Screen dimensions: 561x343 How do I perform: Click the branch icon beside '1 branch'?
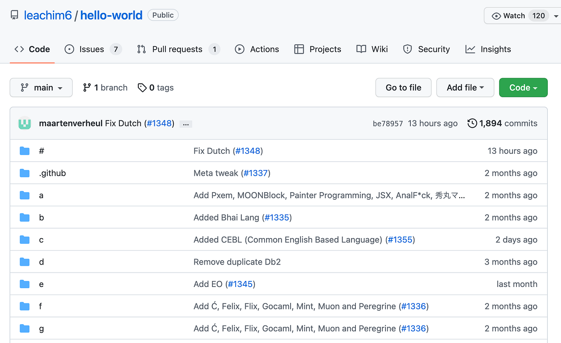click(x=87, y=87)
